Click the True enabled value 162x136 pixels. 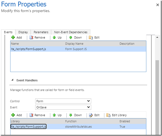pyautogui.click(x=122, y=126)
